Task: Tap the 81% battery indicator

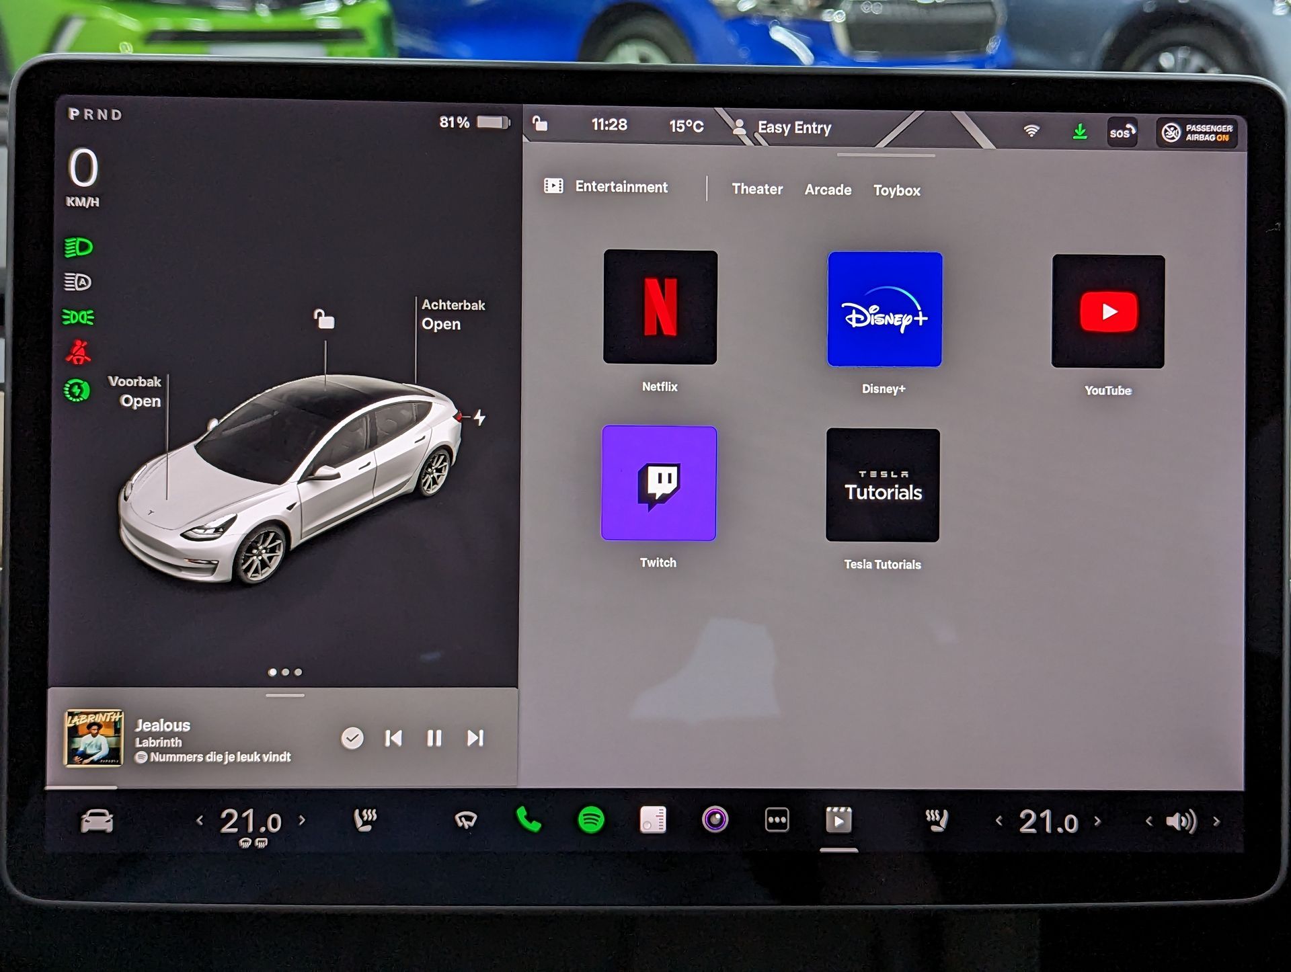Action: (475, 122)
